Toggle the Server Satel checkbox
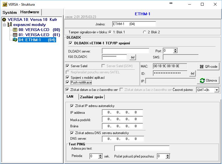The image size is (222, 164). coord(67,66)
